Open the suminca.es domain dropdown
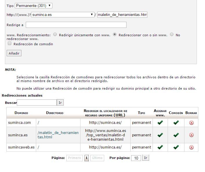The height and width of the screenshot is (172, 205). [63, 15]
